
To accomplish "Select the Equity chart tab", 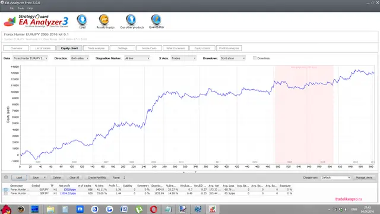I will pyautogui.click(x=69, y=48).
